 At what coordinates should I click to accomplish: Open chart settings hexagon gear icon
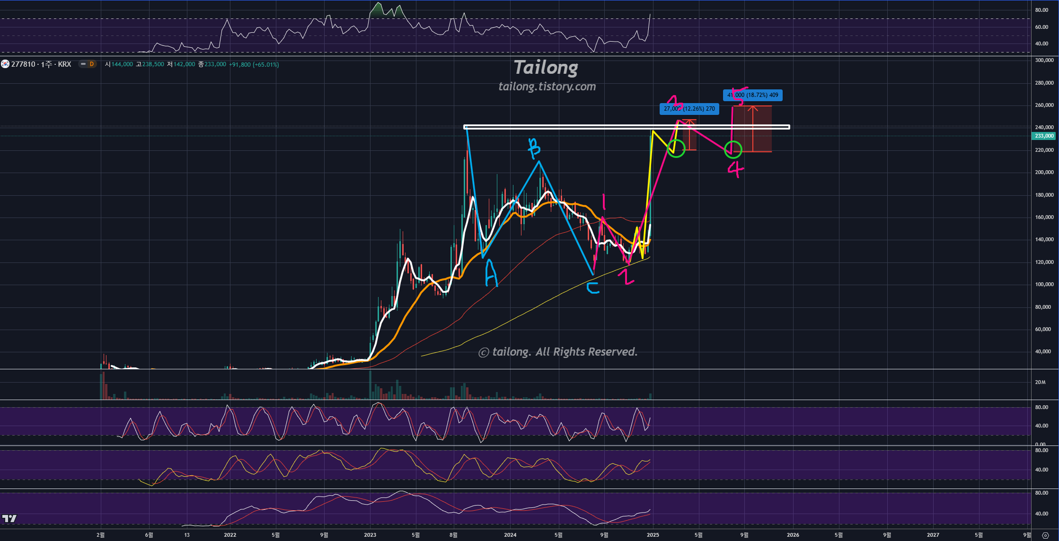point(1045,535)
